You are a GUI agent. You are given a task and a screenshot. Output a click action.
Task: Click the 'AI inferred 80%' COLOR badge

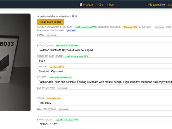pyautogui.click(x=53, y=99)
